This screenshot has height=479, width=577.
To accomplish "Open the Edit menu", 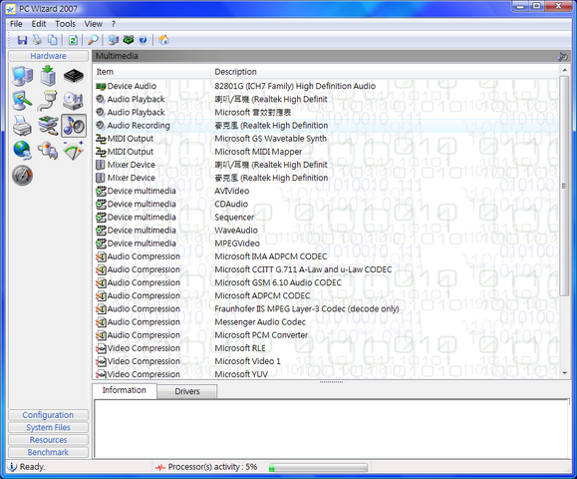I will (39, 24).
